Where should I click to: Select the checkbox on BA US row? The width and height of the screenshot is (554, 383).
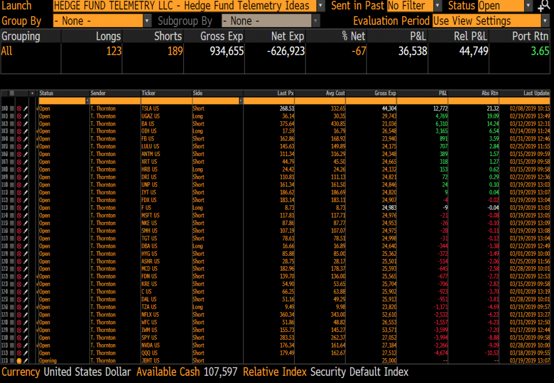[12, 124]
